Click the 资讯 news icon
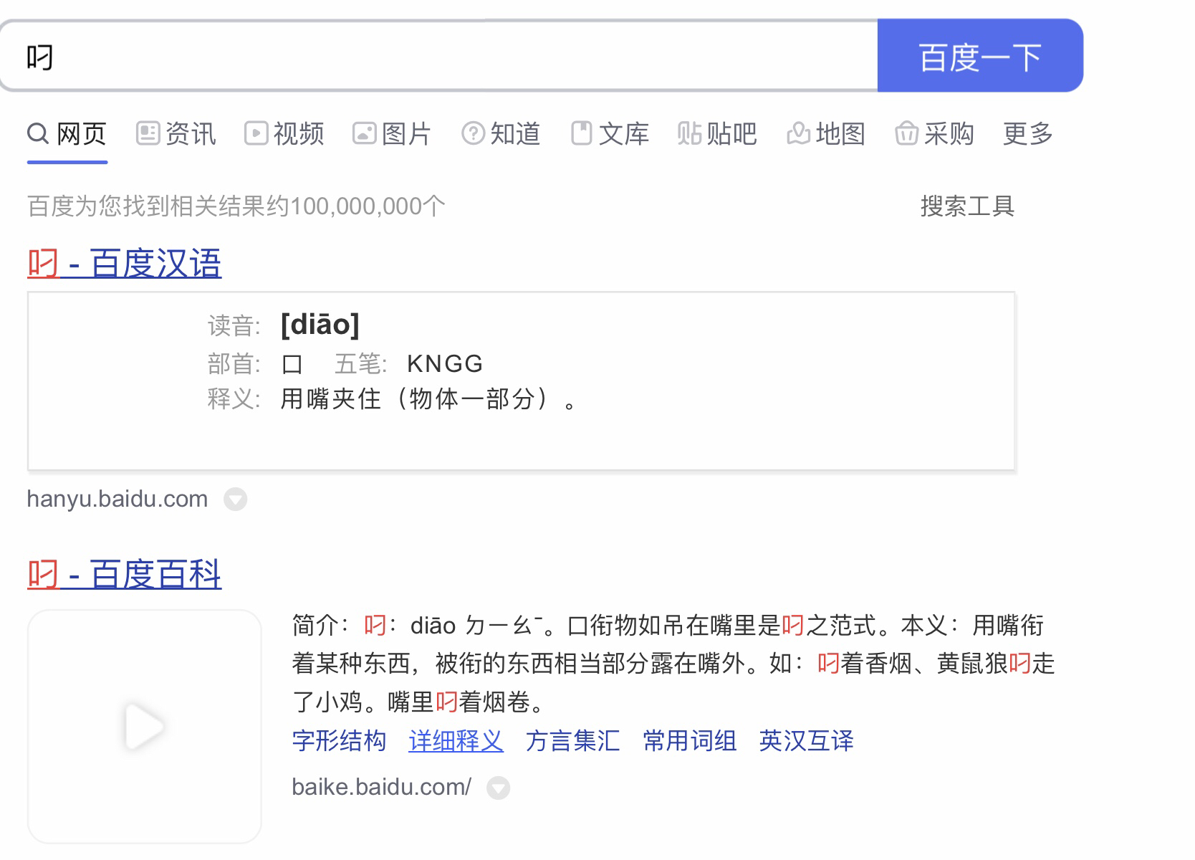This screenshot has width=1195, height=860. click(148, 133)
